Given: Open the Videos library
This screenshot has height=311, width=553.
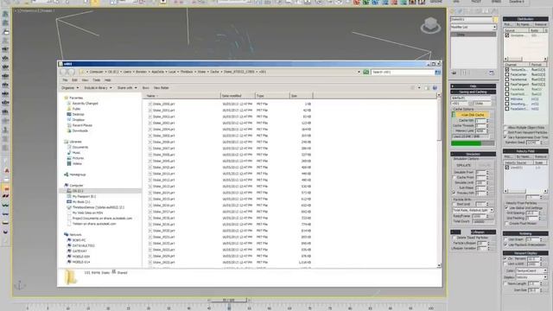Looking at the screenshot, I should pyautogui.click(x=77, y=163).
